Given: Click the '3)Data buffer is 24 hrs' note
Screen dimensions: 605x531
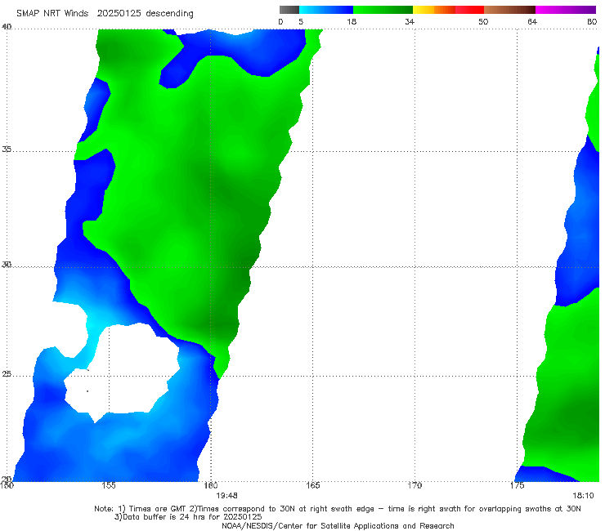Looking at the screenshot, I should (188, 517).
